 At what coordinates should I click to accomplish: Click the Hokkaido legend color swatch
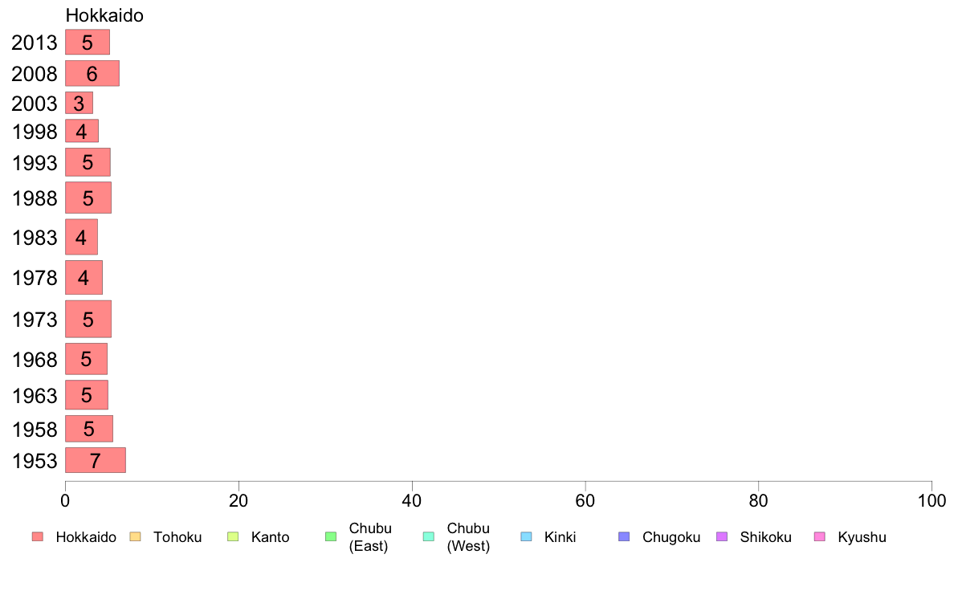38,536
